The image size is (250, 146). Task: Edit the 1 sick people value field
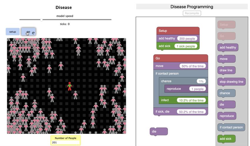pyautogui.click(x=186, y=46)
